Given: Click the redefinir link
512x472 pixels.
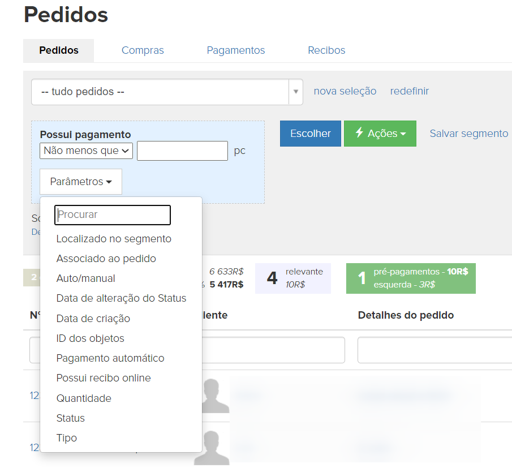Looking at the screenshot, I should click(x=410, y=91).
